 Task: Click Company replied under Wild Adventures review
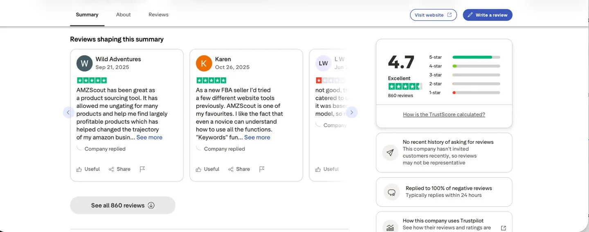click(105, 149)
